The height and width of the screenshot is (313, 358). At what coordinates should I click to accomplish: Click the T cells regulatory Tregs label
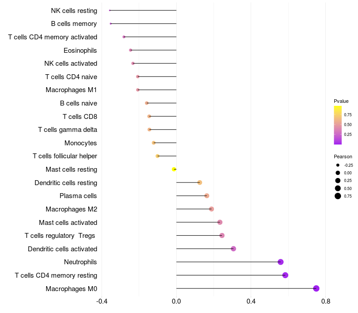click(x=60, y=236)
